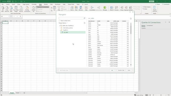
Task: Switch to the Power Pivot tab
Action: (x=71, y=4)
